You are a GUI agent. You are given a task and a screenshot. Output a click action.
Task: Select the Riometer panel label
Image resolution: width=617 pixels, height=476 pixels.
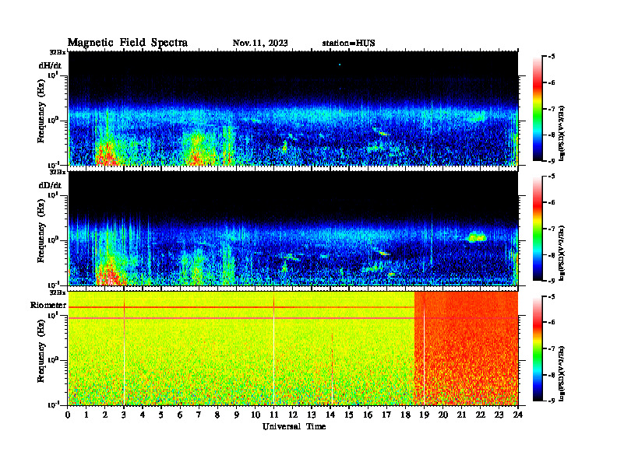pos(48,305)
